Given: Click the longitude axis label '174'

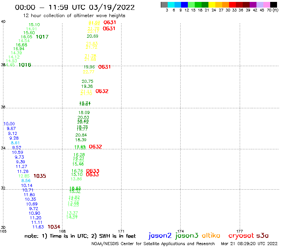Looking at the screenshot, I should click(x=181, y=231).
